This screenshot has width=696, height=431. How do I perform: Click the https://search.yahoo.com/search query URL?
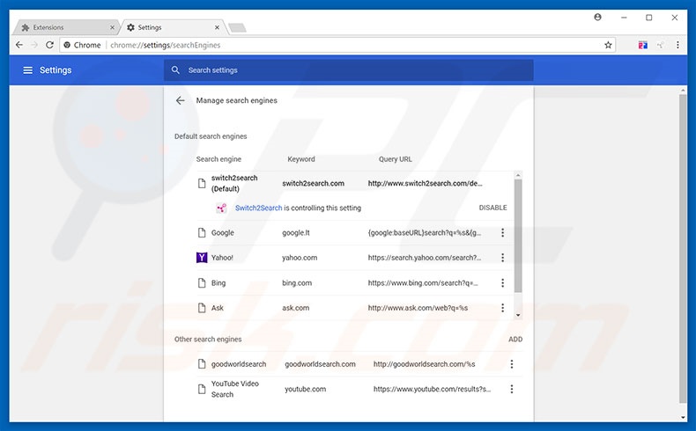[x=425, y=258]
